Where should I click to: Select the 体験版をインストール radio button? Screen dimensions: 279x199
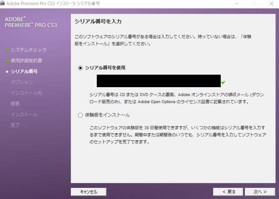click(x=80, y=115)
